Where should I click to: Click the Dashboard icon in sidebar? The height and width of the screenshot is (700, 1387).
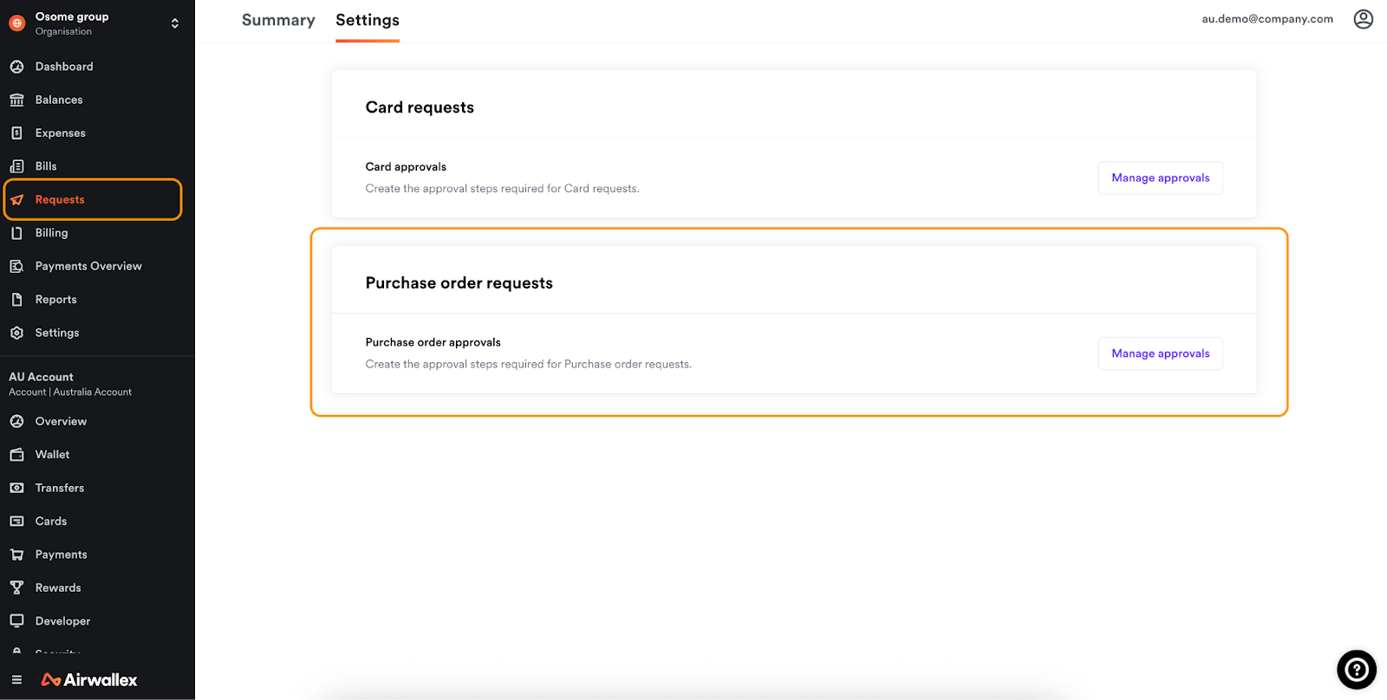16,67
